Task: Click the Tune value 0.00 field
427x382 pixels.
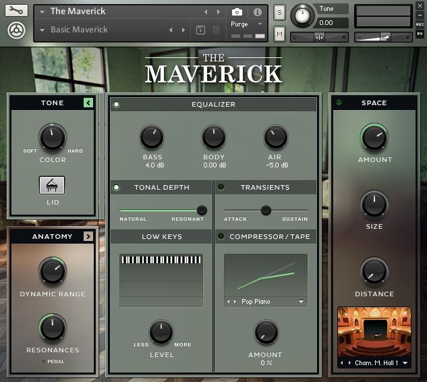Action: click(329, 23)
